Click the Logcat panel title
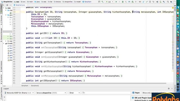 coord(6,89)
